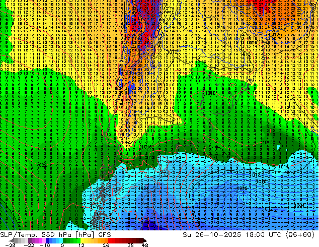Click the "1010" isobar label on the map
319x247 pixels.
click(x=261, y=181)
